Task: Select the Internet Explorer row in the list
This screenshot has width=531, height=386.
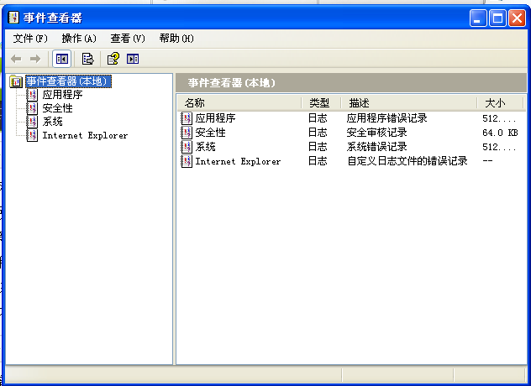Action: tap(351, 161)
